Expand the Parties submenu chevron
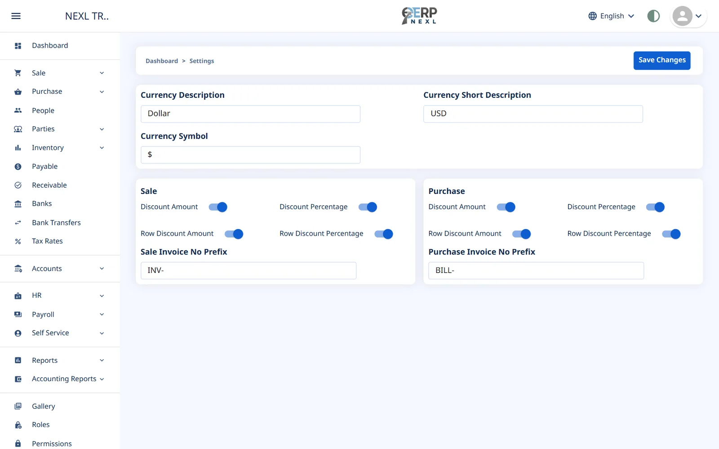 [x=102, y=129]
